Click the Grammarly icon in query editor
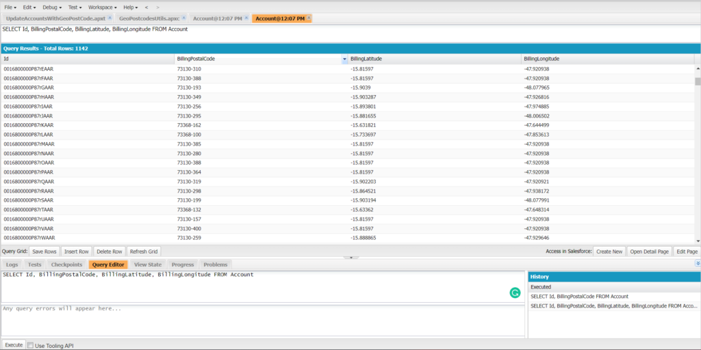 coord(515,293)
